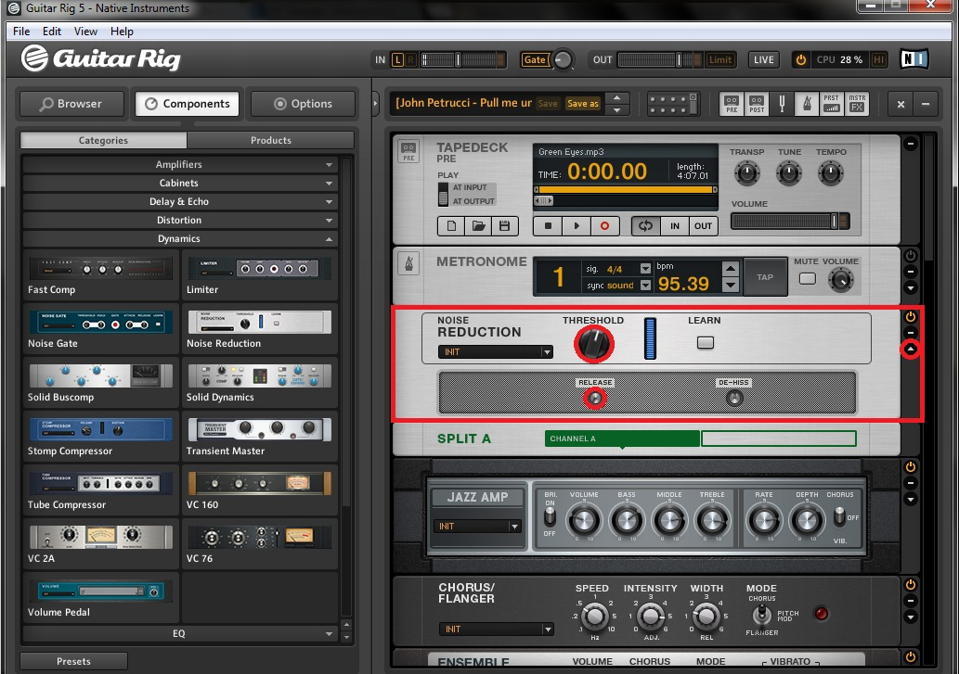Image resolution: width=959 pixels, height=674 pixels.
Task: Open the View menu
Action: pos(85,32)
